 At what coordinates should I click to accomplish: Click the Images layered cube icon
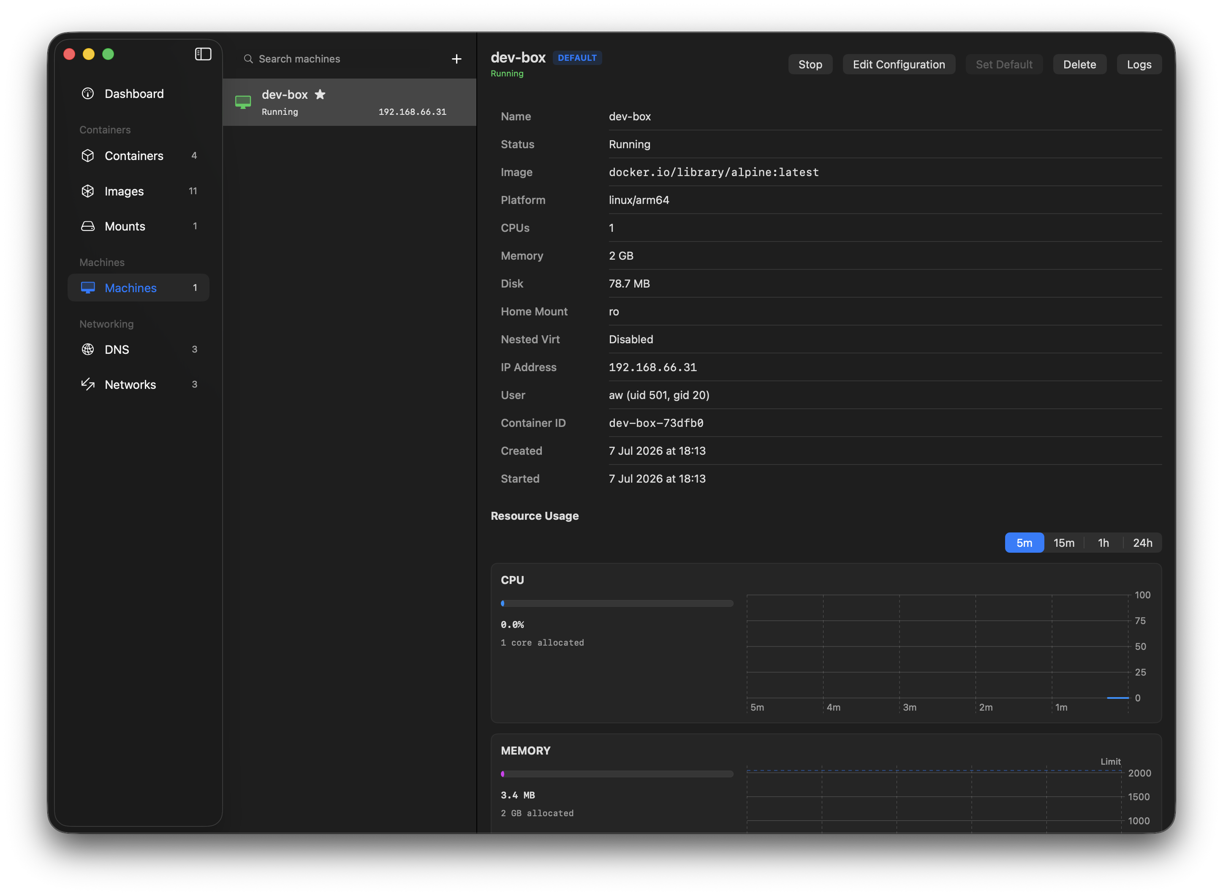coord(87,191)
